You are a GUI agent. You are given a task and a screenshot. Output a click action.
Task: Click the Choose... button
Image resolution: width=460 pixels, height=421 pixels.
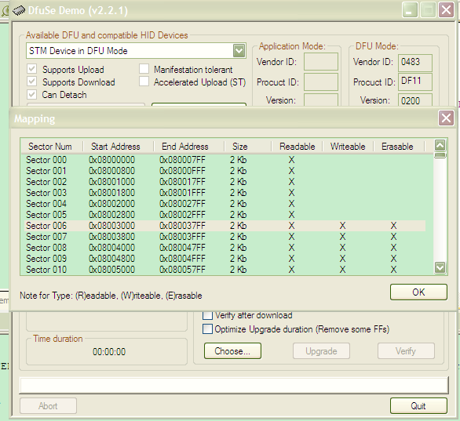click(232, 351)
